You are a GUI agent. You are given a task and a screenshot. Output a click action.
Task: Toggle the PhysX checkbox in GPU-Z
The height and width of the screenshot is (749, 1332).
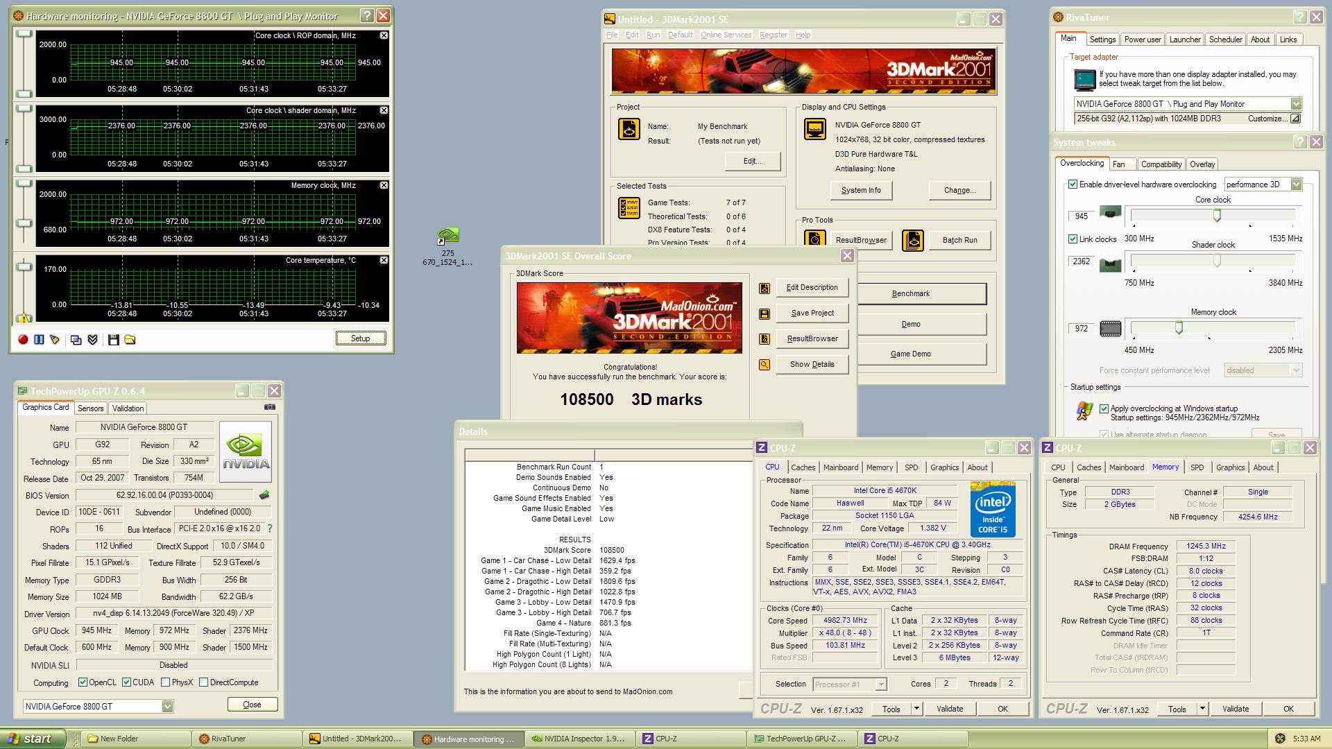coord(166,682)
